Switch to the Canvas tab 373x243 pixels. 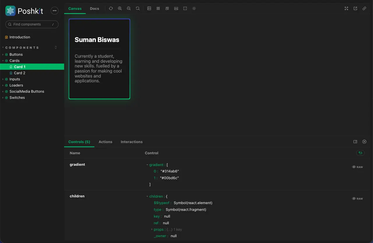(x=75, y=8)
